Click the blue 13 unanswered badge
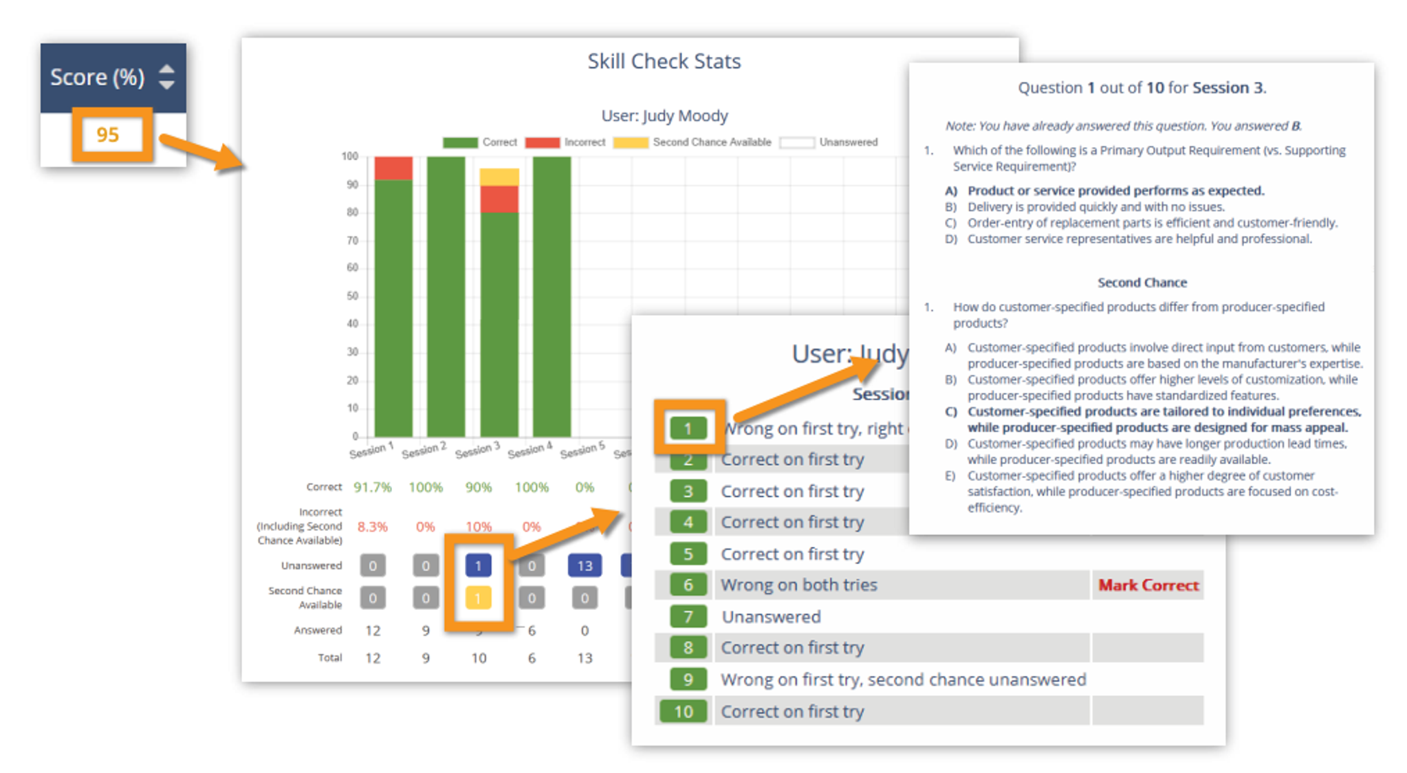Image resolution: width=1407 pixels, height=773 pixels. 584,565
